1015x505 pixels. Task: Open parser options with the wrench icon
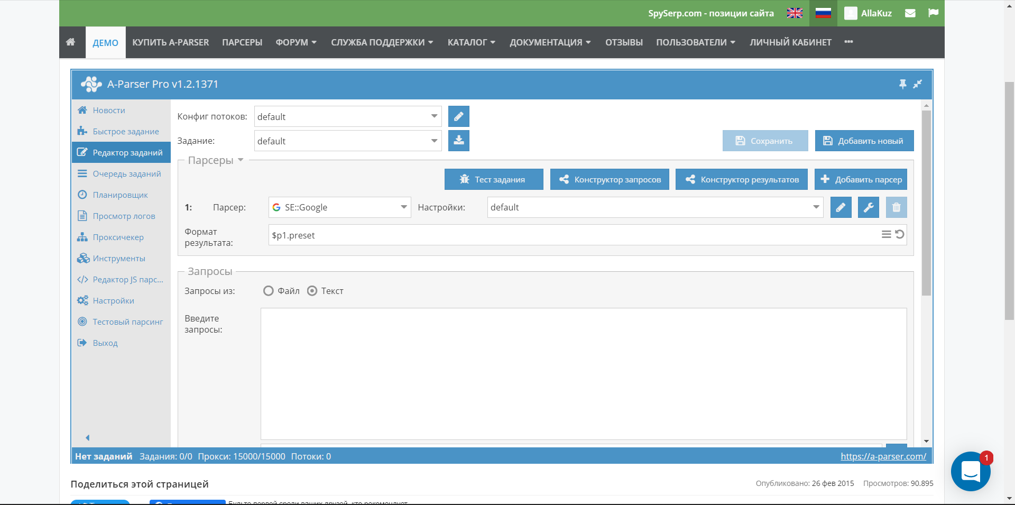(x=869, y=207)
